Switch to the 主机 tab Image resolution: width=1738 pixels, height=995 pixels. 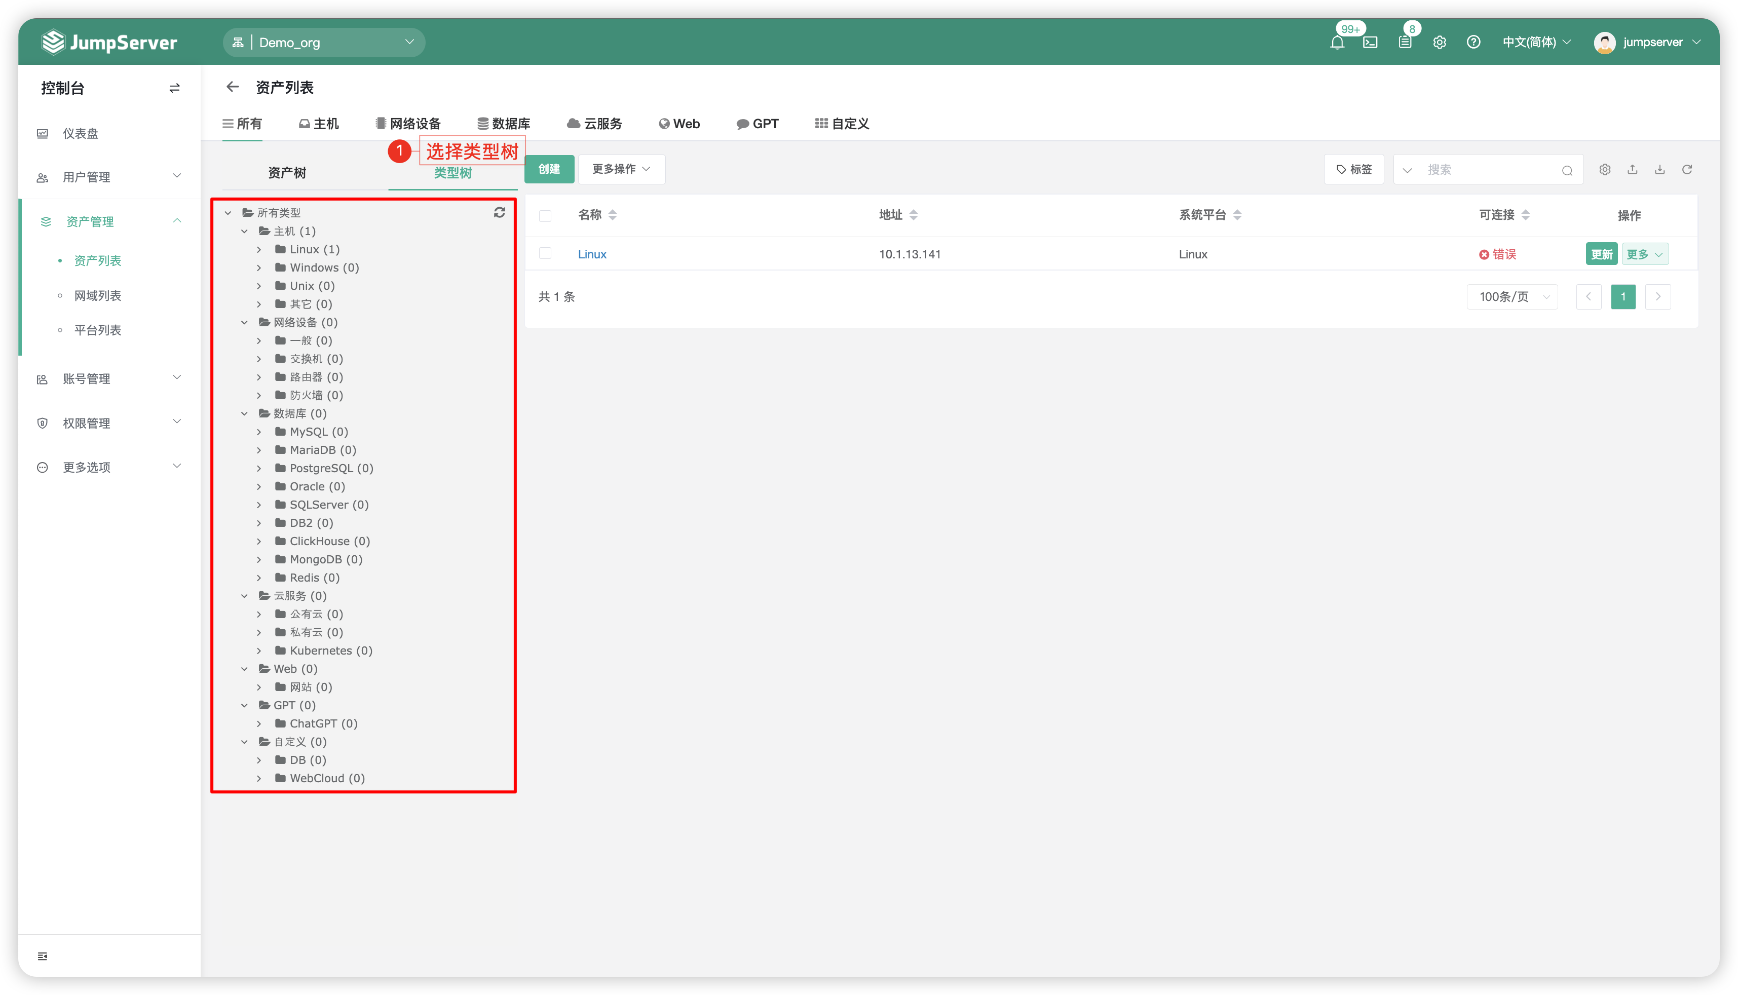point(319,124)
